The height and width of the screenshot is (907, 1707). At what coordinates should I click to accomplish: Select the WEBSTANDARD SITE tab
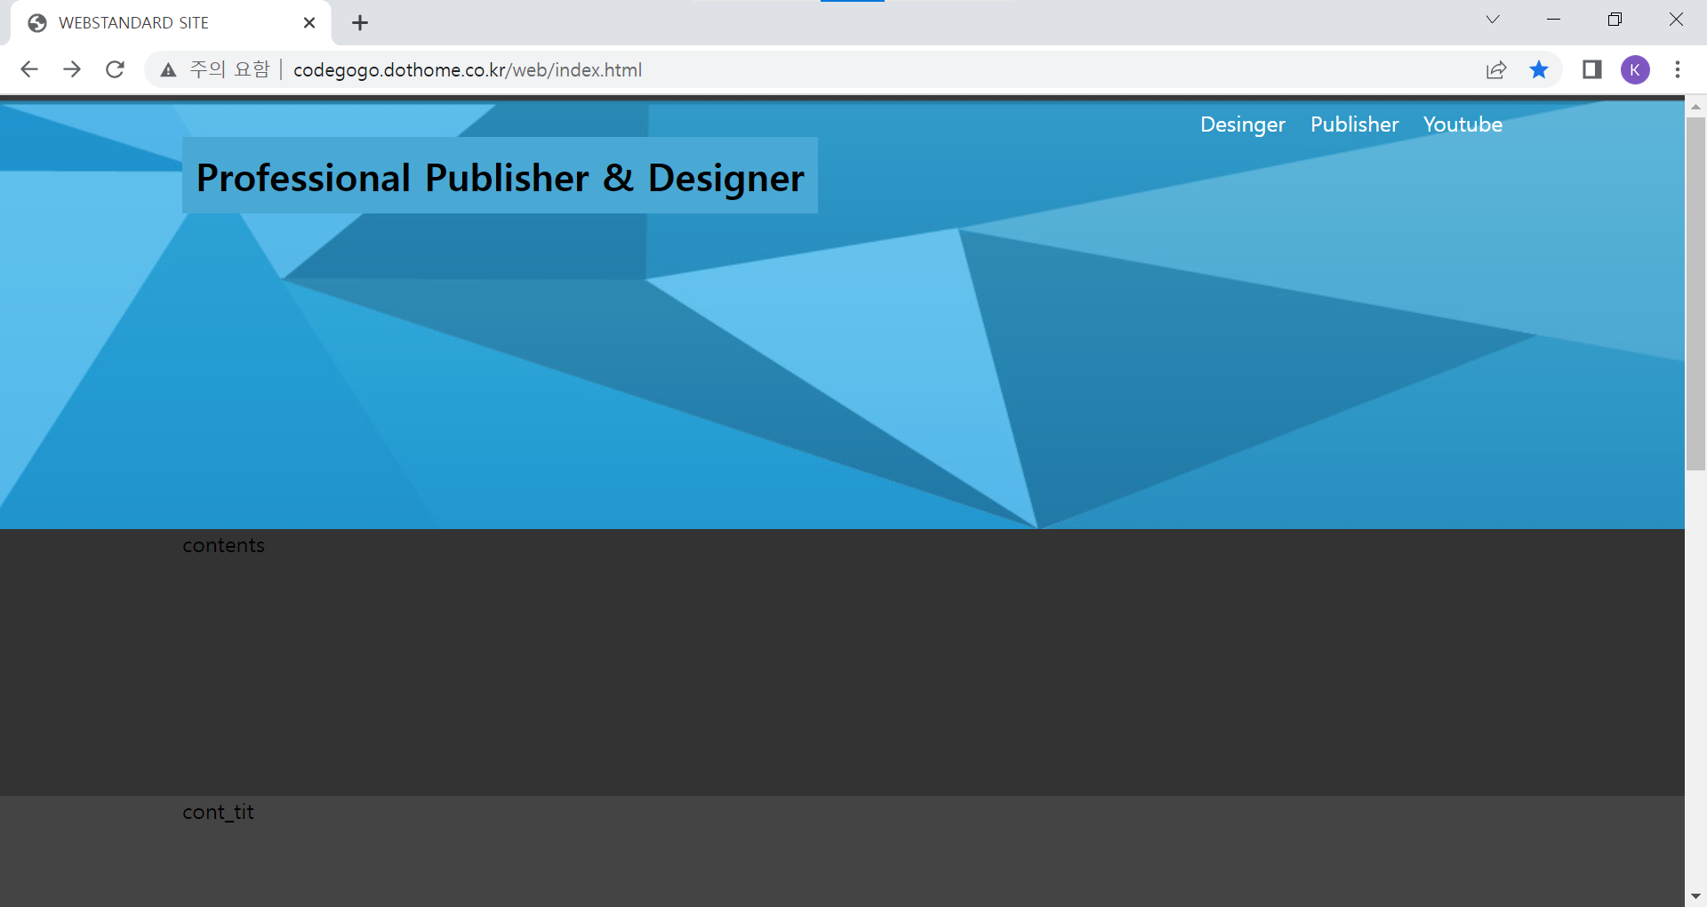[171, 23]
